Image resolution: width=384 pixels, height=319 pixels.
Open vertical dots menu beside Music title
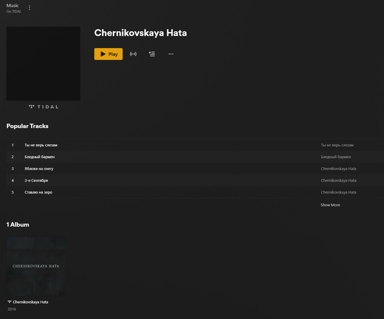pyautogui.click(x=29, y=8)
